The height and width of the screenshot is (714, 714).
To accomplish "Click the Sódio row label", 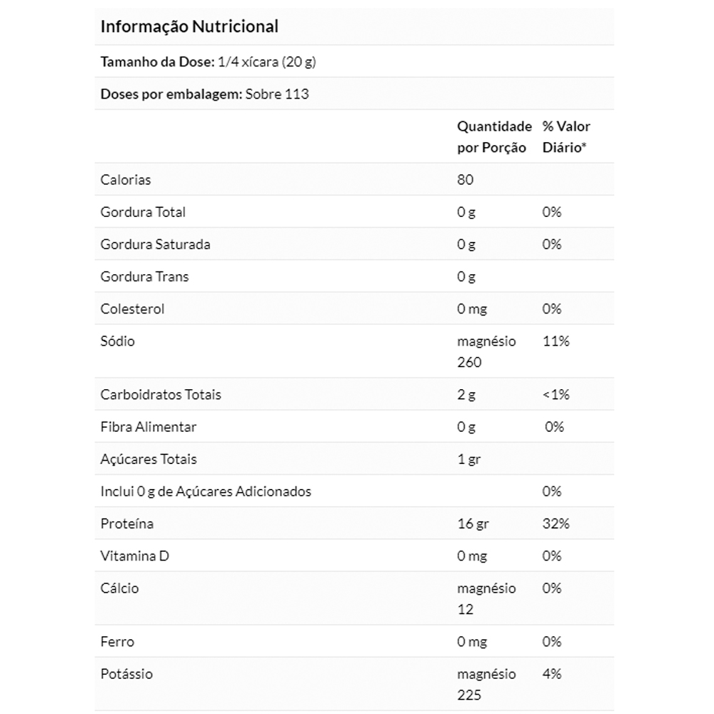I will [x=118, y=341].
